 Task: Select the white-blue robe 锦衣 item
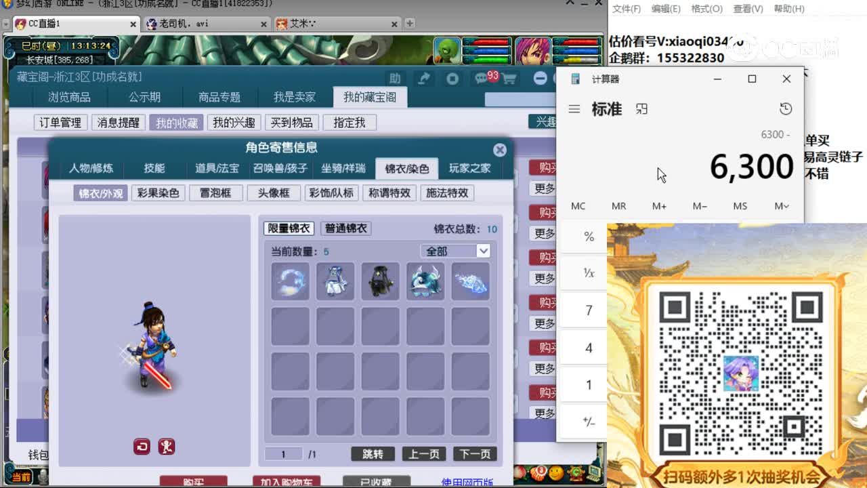pyautogui.click(x=335, y=281)
